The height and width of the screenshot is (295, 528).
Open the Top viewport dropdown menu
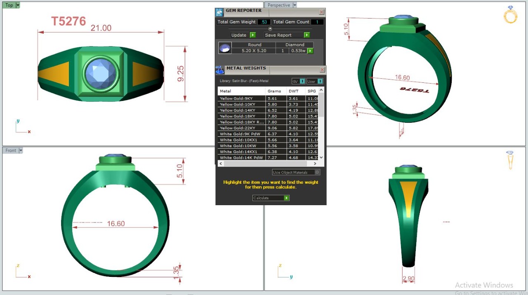(x=18, y=5)
